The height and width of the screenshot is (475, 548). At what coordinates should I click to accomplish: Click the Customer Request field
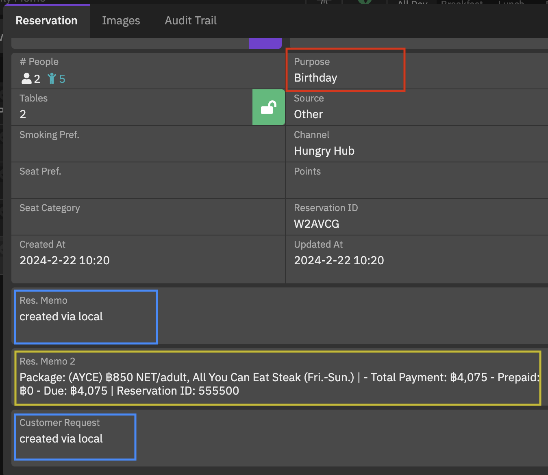pyautogui.click(x=61, y=438)
